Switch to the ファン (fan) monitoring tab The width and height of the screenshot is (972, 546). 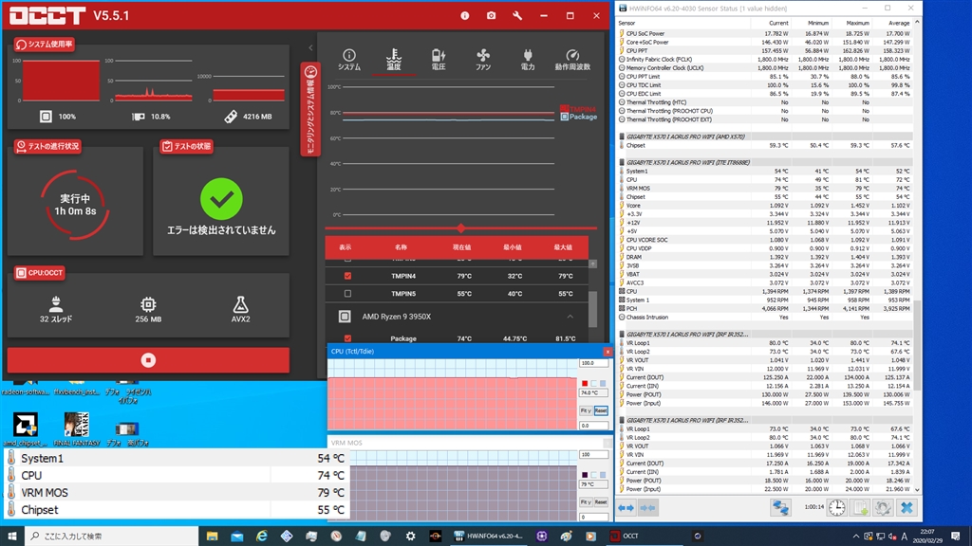point(483,60)
